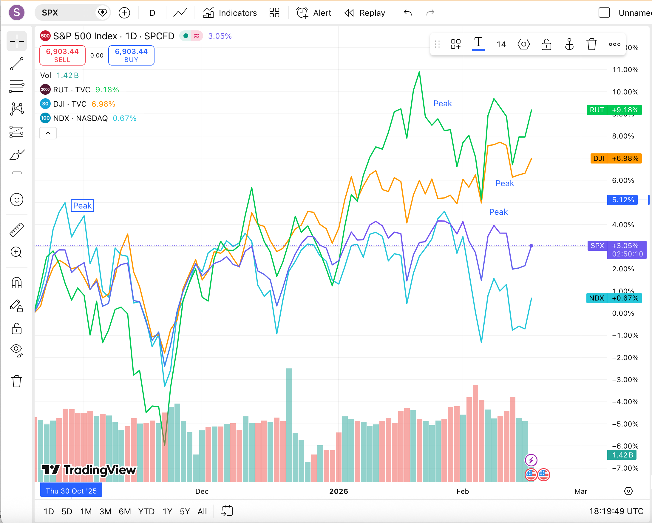
Task: Choose the text annotation tool
Action: click(17, 177)
